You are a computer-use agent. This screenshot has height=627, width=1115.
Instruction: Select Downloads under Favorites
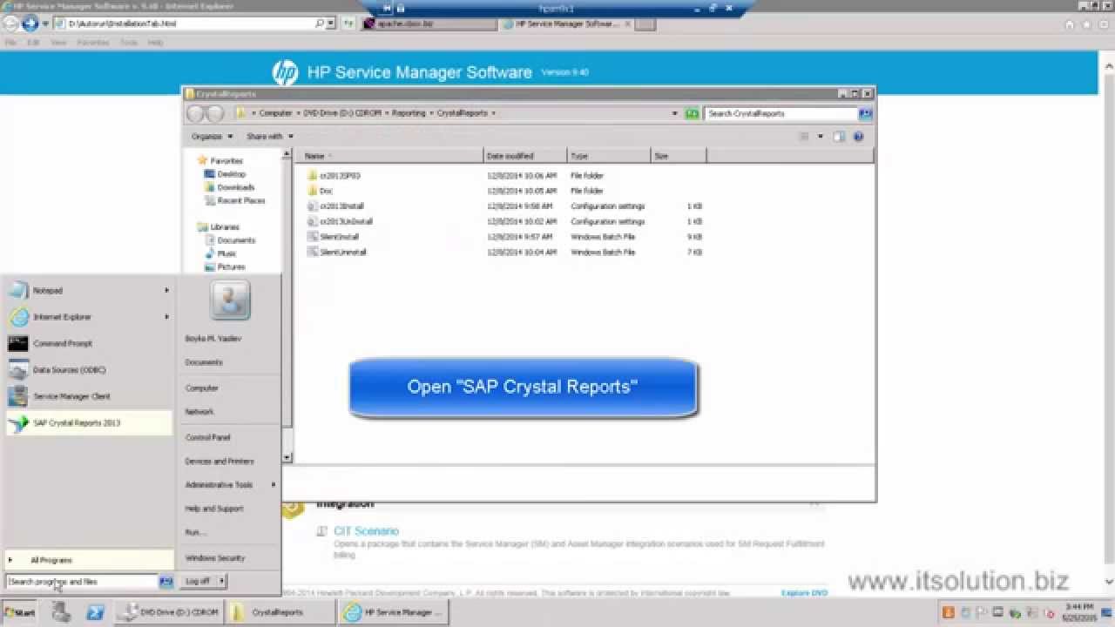pos(235,187)
